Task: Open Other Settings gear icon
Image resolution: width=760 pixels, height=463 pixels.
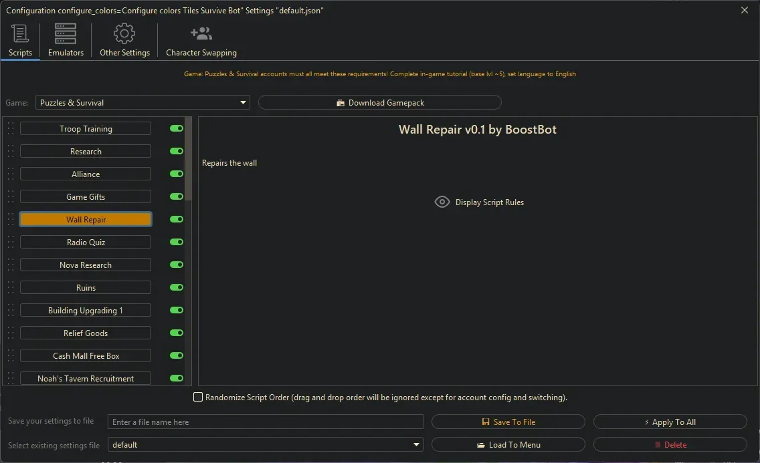Action: (124, 34)
